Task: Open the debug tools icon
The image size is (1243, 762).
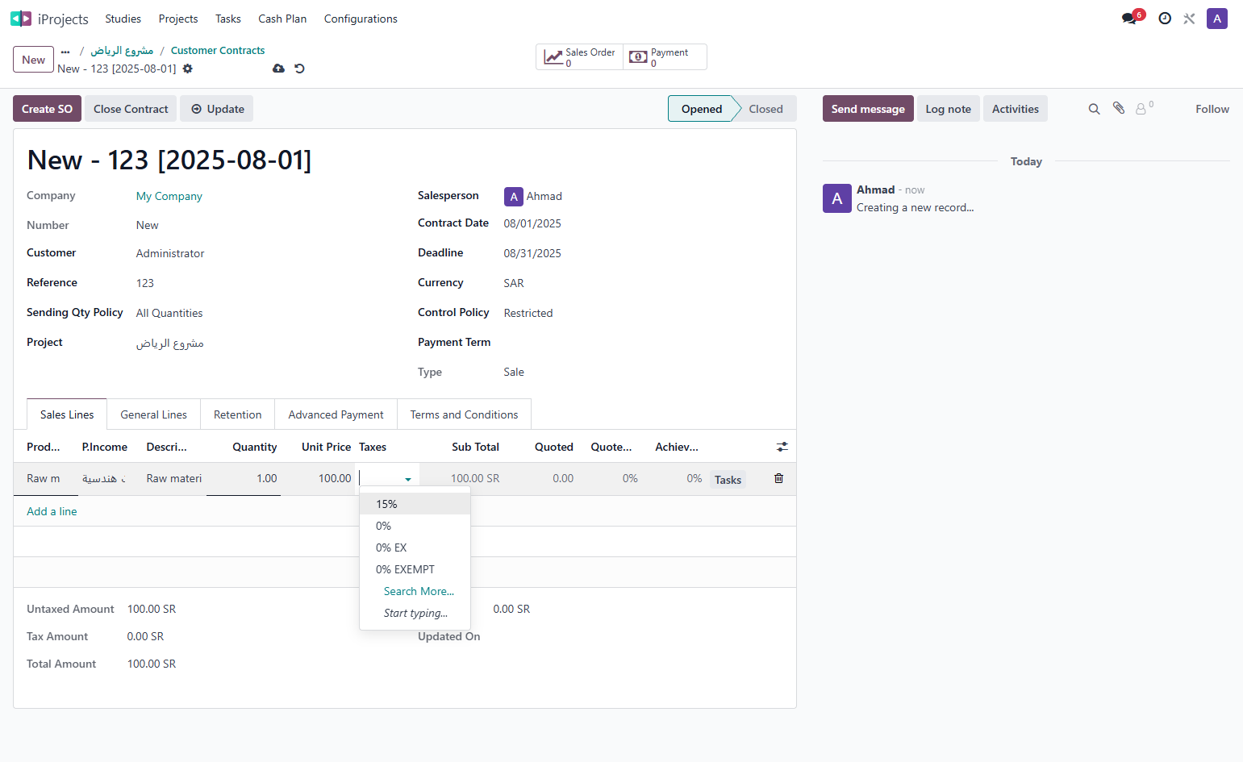Action: pyautogui.click(x=1189, y=19)
